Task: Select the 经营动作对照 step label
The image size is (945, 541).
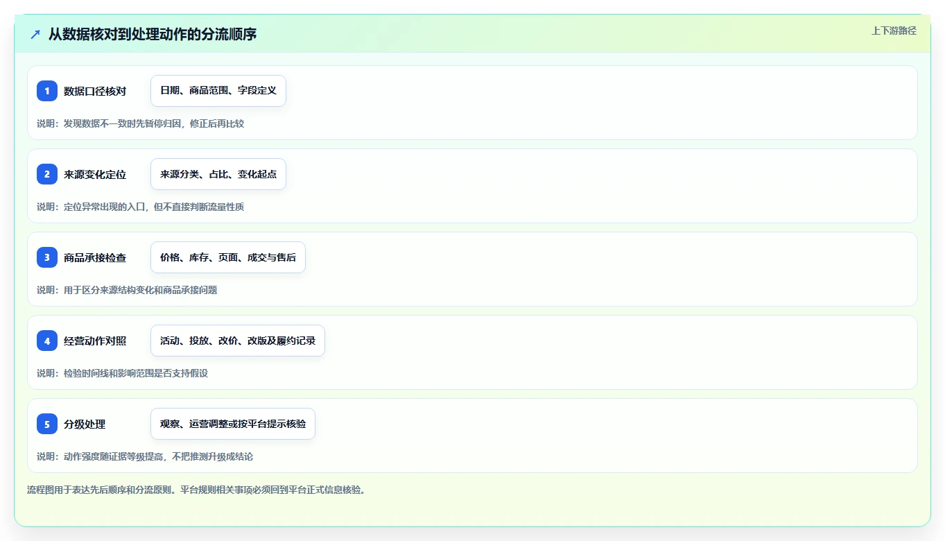Action: 95,341
